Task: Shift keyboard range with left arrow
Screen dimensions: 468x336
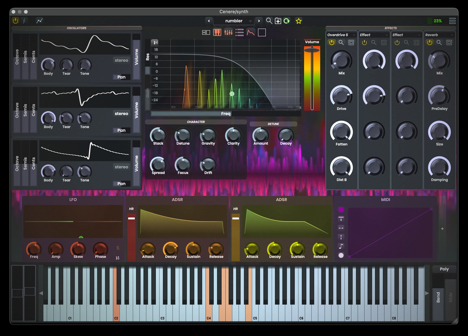Action: pyautogui.click(x=41, y=293)
